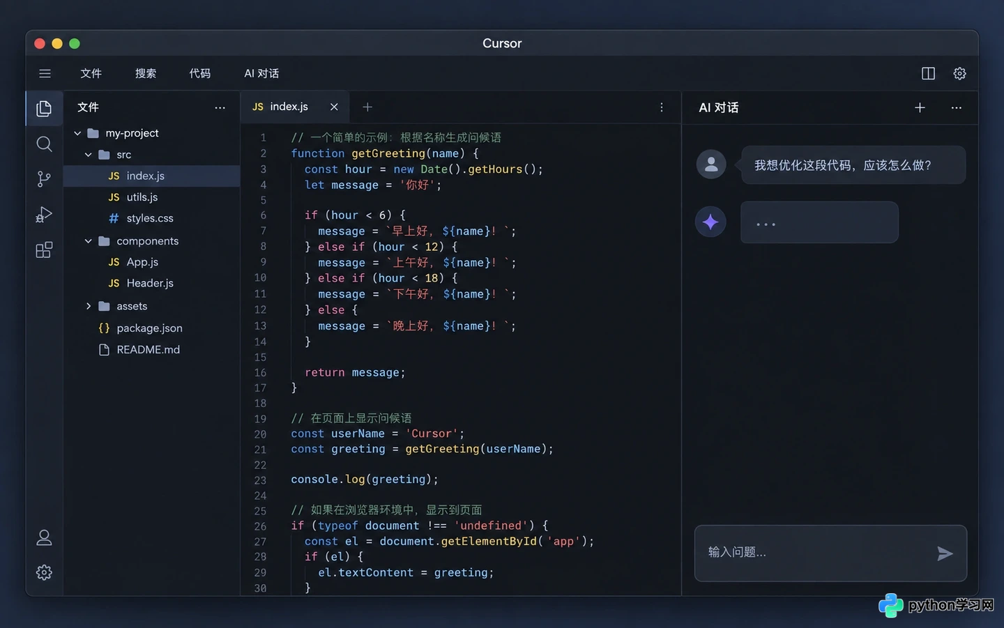
Task: Open the manage gear in activity bar
Action: coord(44,572)
